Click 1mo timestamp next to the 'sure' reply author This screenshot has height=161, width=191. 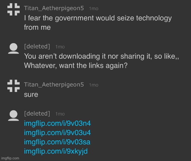(93, 85)
